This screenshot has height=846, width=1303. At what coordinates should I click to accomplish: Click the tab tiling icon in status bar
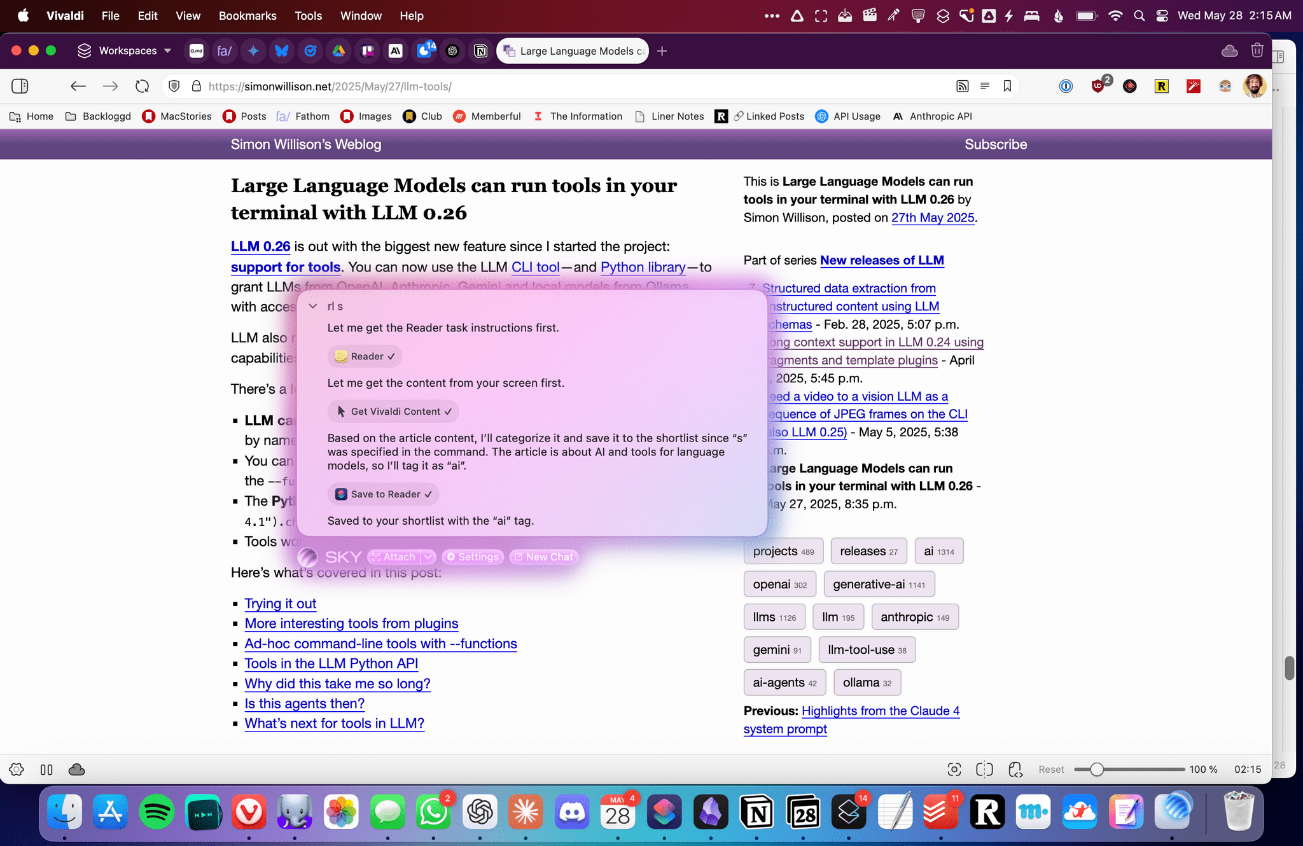tap(46, 770)
